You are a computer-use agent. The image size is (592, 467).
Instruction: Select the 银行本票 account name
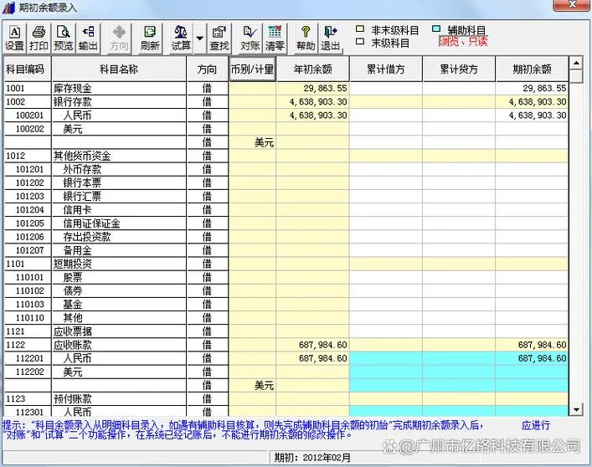point(82,183)
